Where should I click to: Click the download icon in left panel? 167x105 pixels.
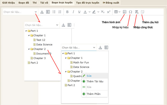click(x=63, y=25)
